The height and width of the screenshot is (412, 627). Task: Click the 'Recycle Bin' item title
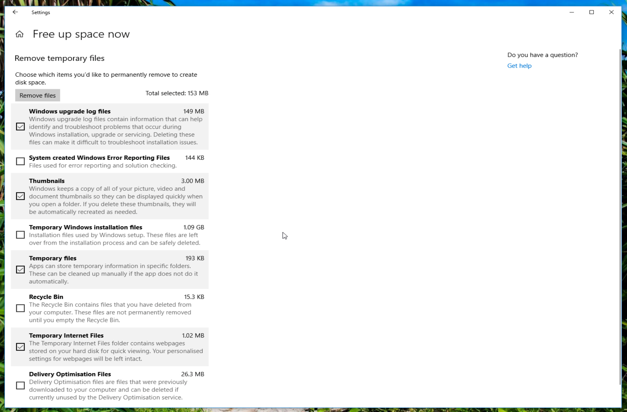[x=46, y=297]
